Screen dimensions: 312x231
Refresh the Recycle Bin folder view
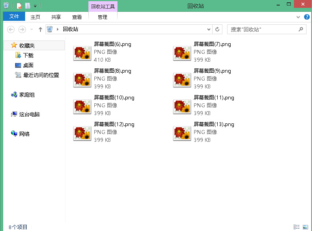(218, 29)
